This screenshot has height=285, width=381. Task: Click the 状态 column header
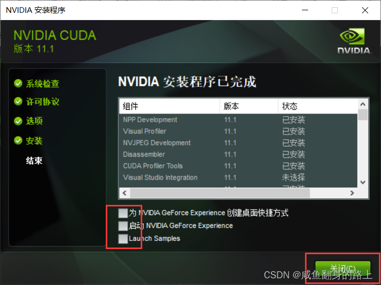318,106
